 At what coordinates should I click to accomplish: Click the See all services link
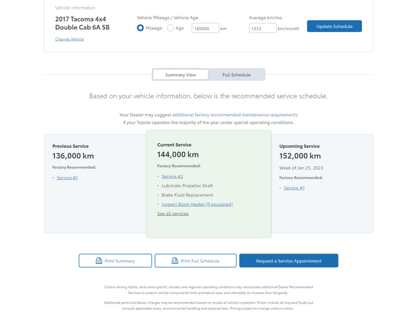173,214
